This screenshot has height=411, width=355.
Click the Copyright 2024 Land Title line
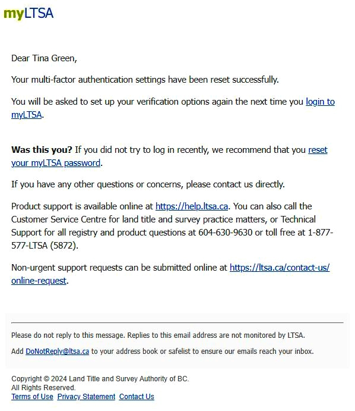coord(100,379)
